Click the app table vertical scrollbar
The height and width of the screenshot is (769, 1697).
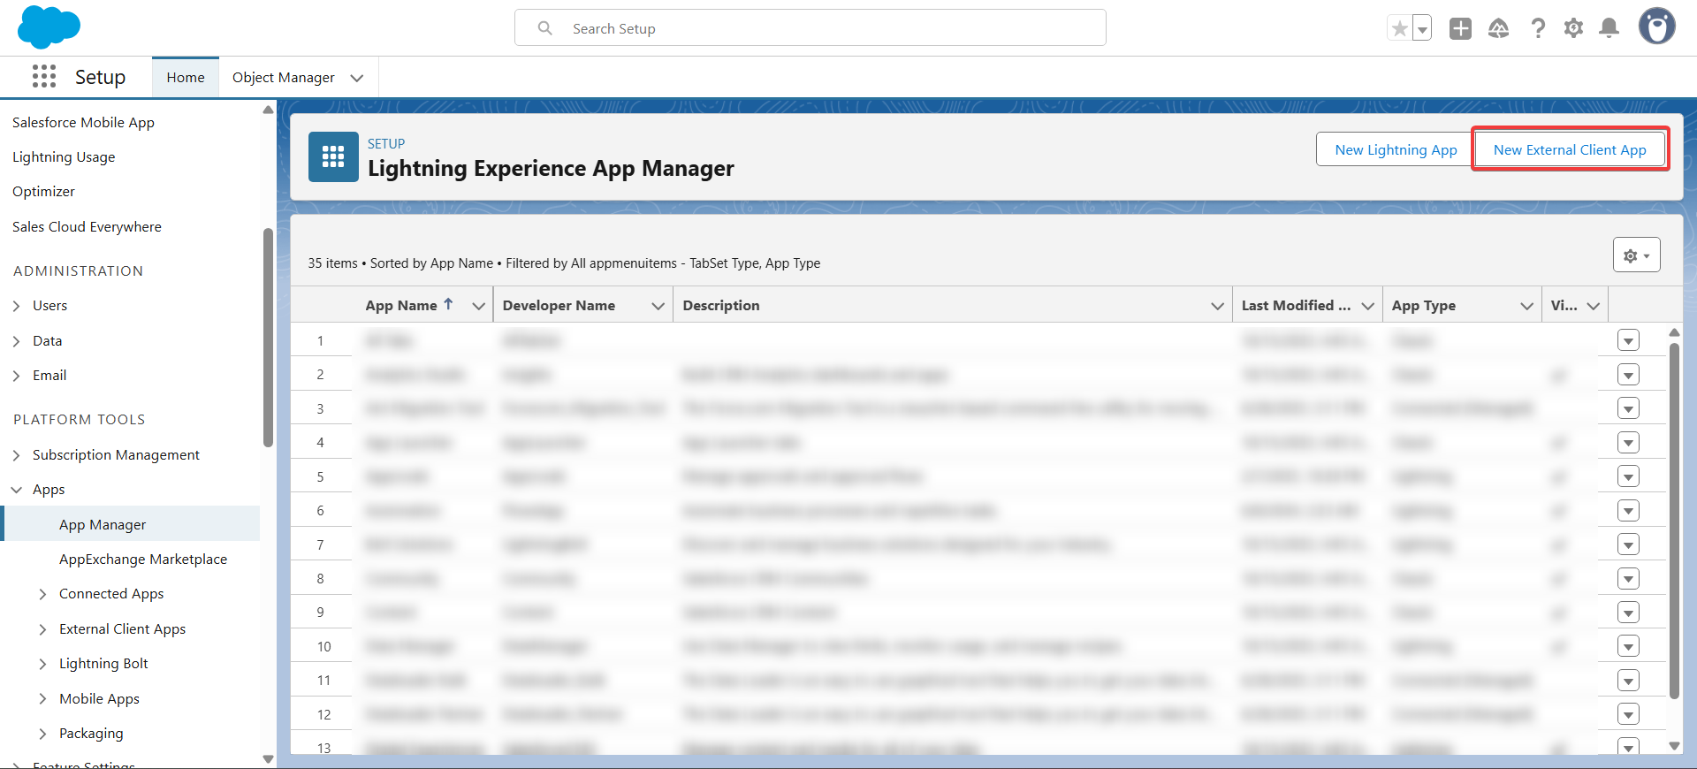pos(1674,520)
